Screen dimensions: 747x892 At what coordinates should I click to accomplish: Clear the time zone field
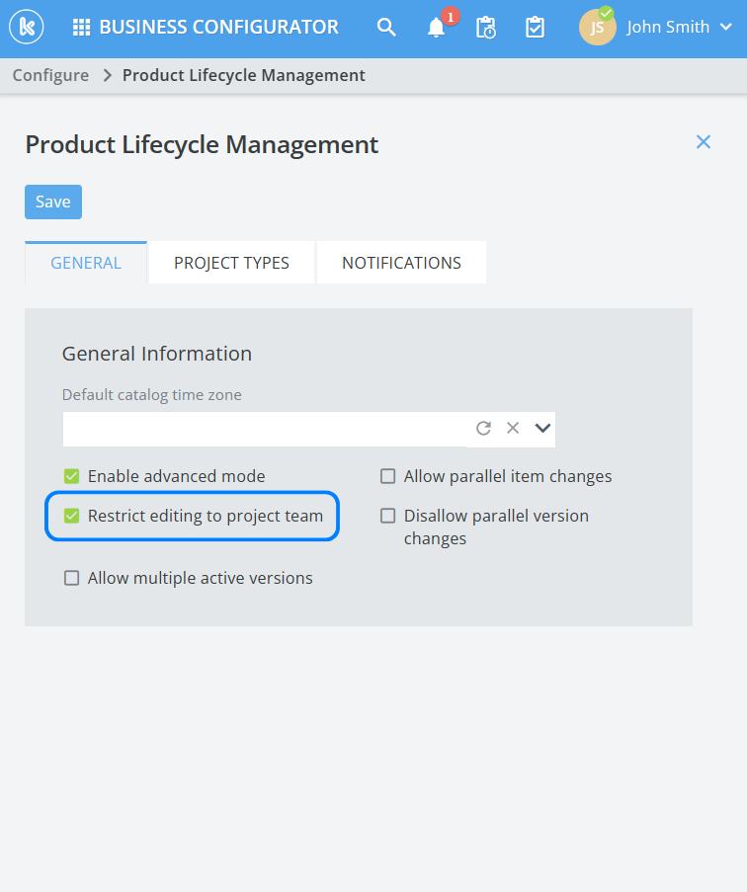(x=513, y=428)
